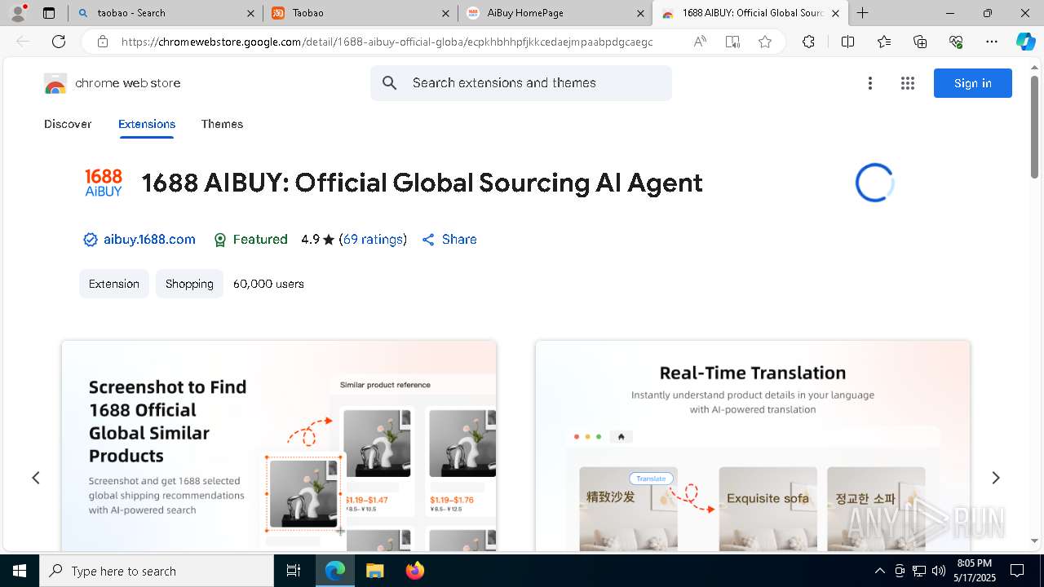Launch Firefox from taskbar
Viewport: 1044px width, 587px height.
tap(414, 571)
